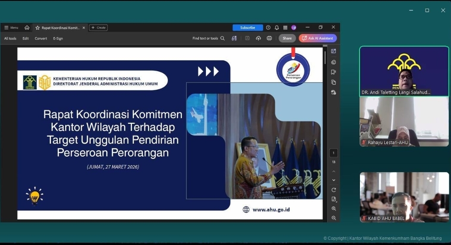Minimize the outer meeting window

tap(411, 10)
